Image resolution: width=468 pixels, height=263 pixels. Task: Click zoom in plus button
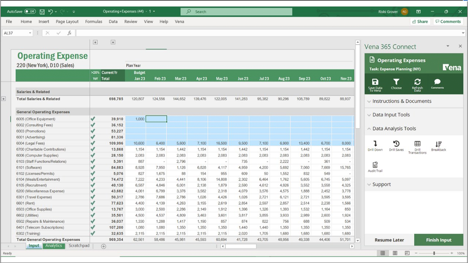coord(452,253)
